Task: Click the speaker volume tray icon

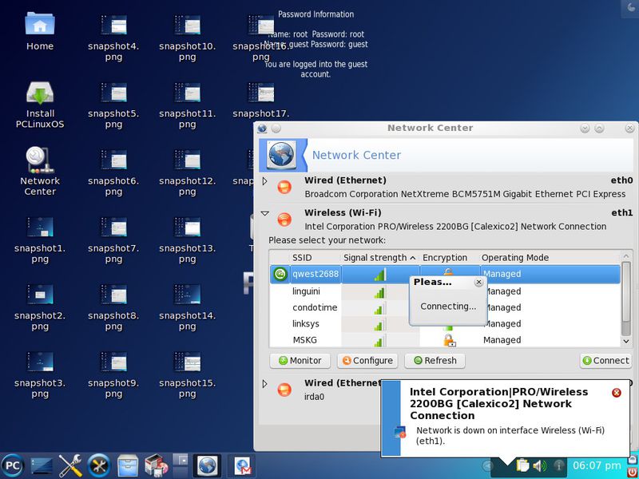Action: (540, 465)
